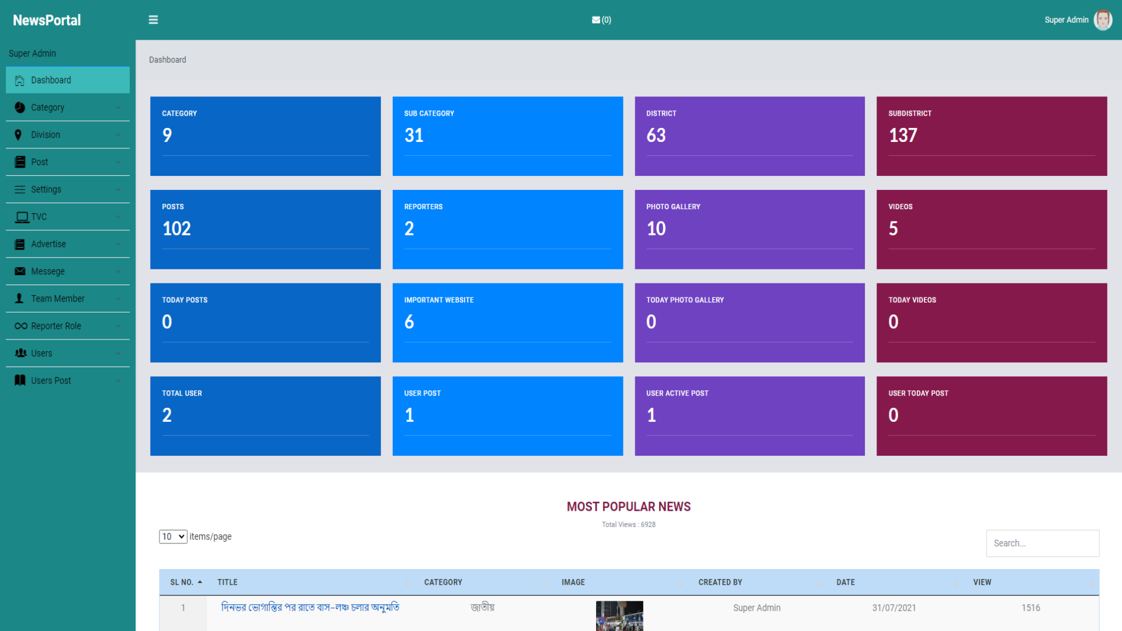
Task: Open the Team Member menu item
Action: (57, 299)
